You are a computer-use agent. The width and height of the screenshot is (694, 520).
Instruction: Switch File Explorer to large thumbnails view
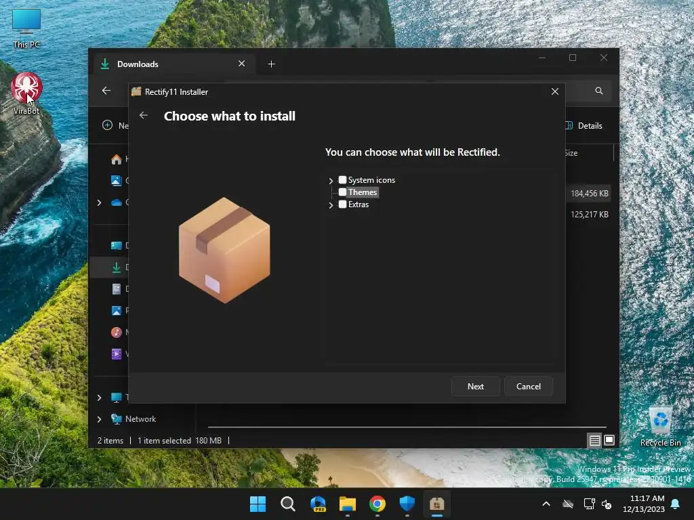[609, 440]
